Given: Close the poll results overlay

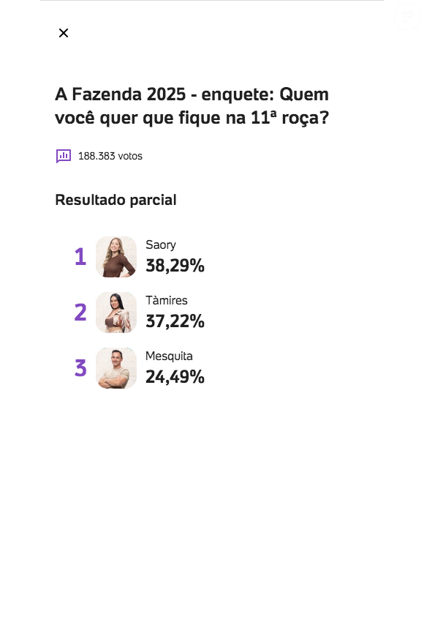Looking at the screenshot, I should pyautogui.click(x=63, y=33).
